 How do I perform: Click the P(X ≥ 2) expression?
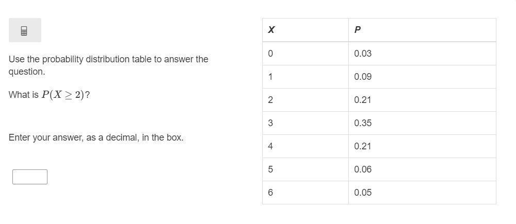click(x=63, y=95)
